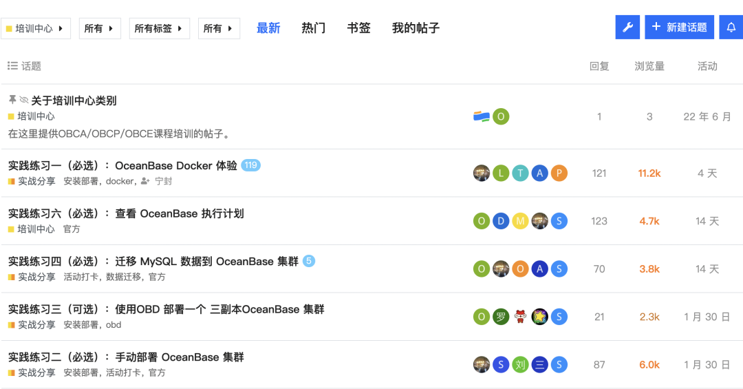743x389 pixels.
Task: Sort topics by 回复 column
Action: [599, 66]
